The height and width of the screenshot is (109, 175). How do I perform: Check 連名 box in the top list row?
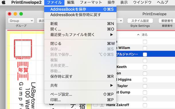coord(145,42)
